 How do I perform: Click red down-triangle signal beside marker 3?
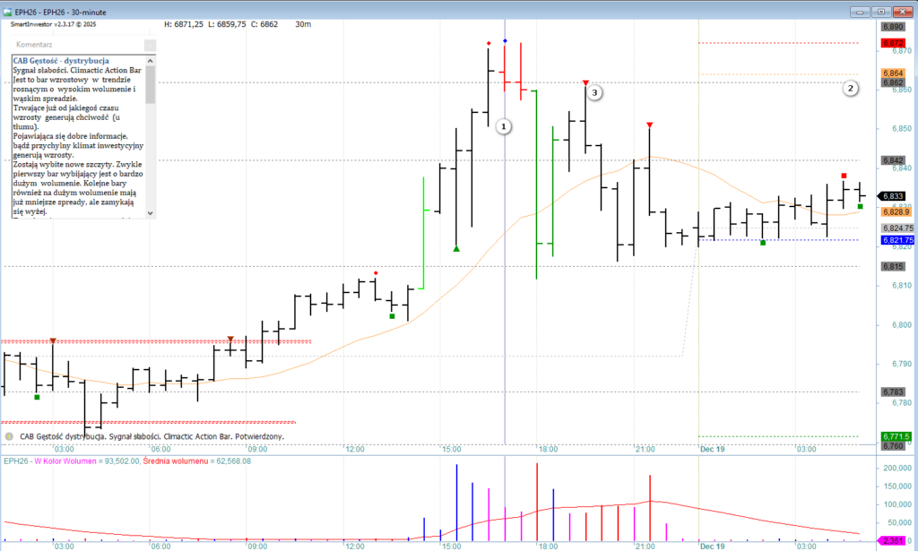[585, 82]
